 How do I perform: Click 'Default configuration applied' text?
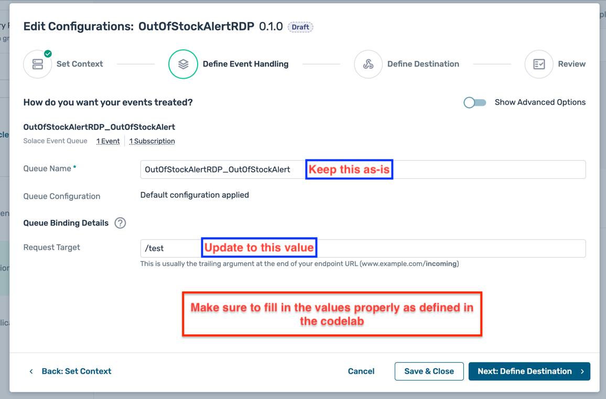click(194, 195)
